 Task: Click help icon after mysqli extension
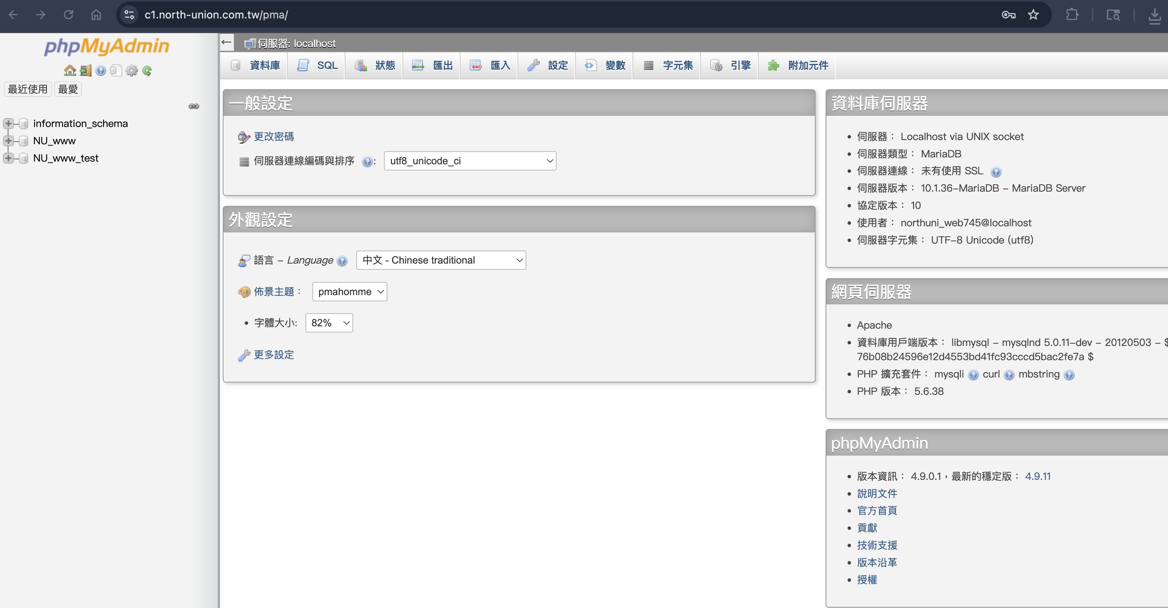973,375
